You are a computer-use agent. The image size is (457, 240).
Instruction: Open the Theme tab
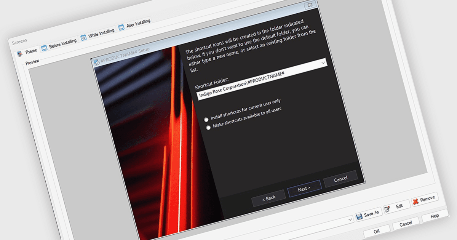coord(27,52)
